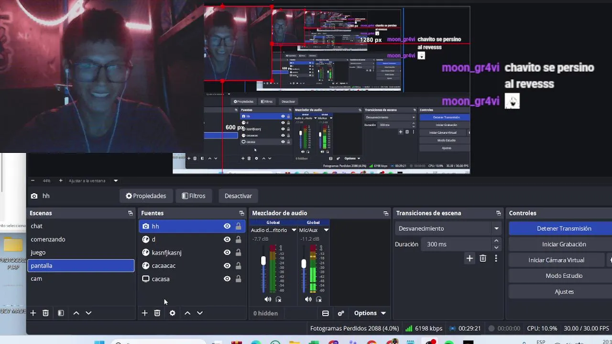This screenshot has width=612, height=344.
Task: Decrease transition duration stepper down
Action: pos(496,247)
